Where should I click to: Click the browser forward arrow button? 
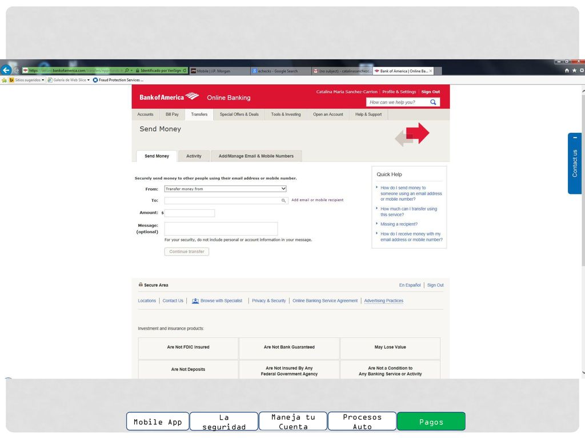tap(17, 70)
